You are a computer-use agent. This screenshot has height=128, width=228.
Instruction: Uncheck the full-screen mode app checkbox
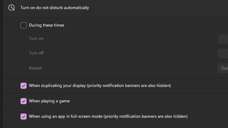pos(24,117)
